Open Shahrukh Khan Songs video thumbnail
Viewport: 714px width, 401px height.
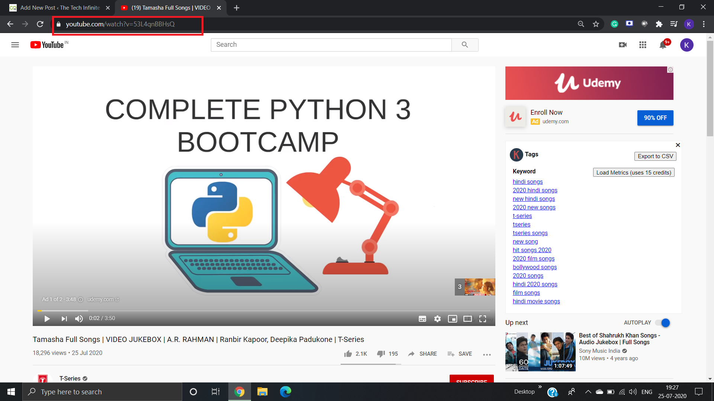click(x=540, y=352)
